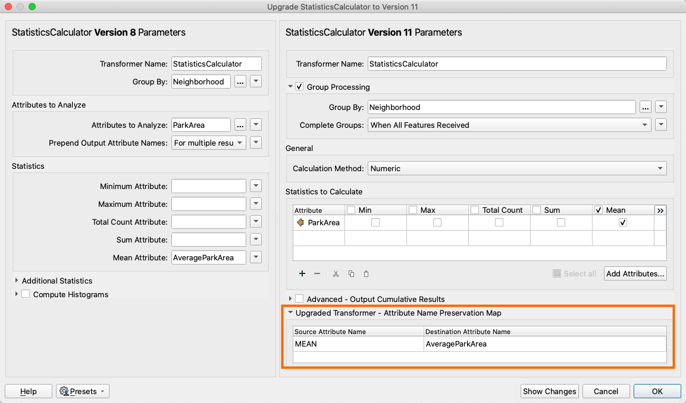Check the Sum column header checkbox

(x=537, y=210)
